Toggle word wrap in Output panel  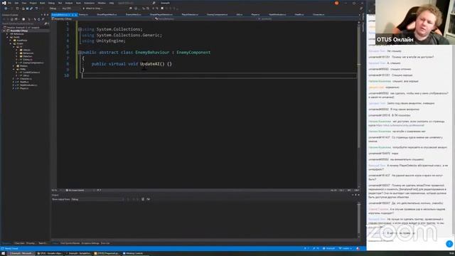(149, 199)
